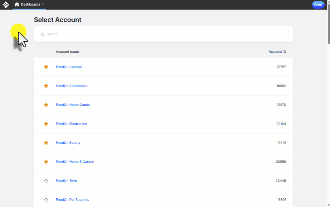Click account ID 26448
Screen dimensions: 330x207
tap(281, 181)
